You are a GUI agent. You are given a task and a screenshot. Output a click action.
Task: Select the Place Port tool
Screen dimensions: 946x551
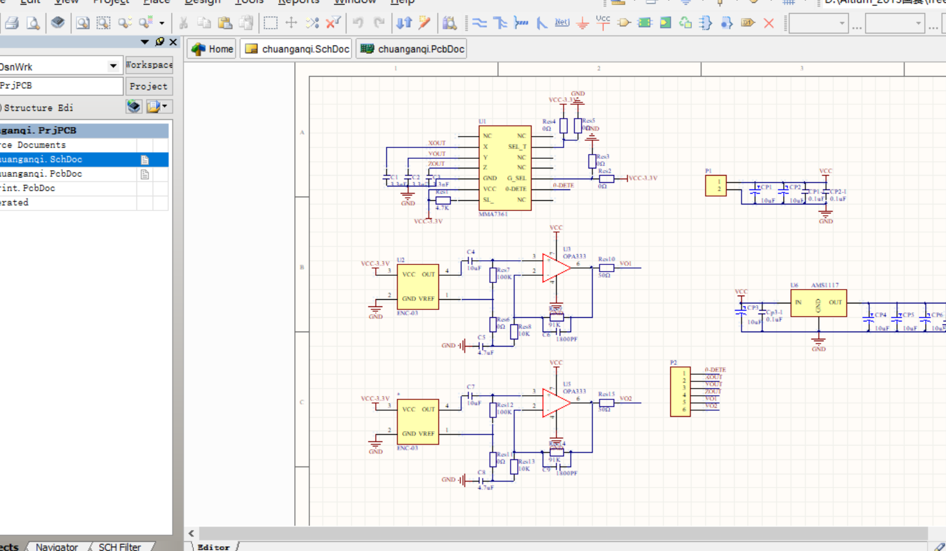click(748, 23)
